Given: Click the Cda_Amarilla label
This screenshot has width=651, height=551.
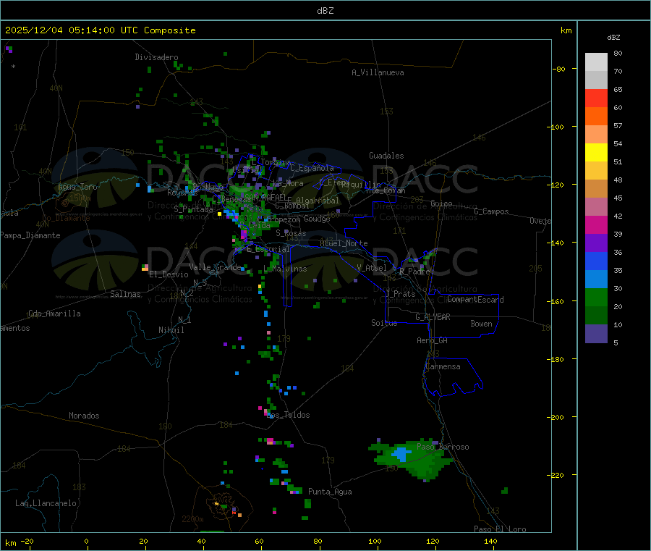Looking at the screenshot, I should click(x=54, y=314).
